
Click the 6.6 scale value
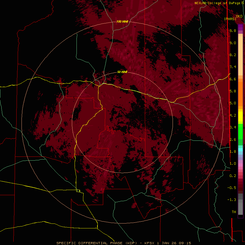coord(233,79)
